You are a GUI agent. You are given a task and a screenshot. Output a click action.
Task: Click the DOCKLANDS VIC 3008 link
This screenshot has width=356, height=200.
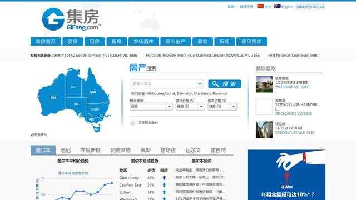coord(293,113)
